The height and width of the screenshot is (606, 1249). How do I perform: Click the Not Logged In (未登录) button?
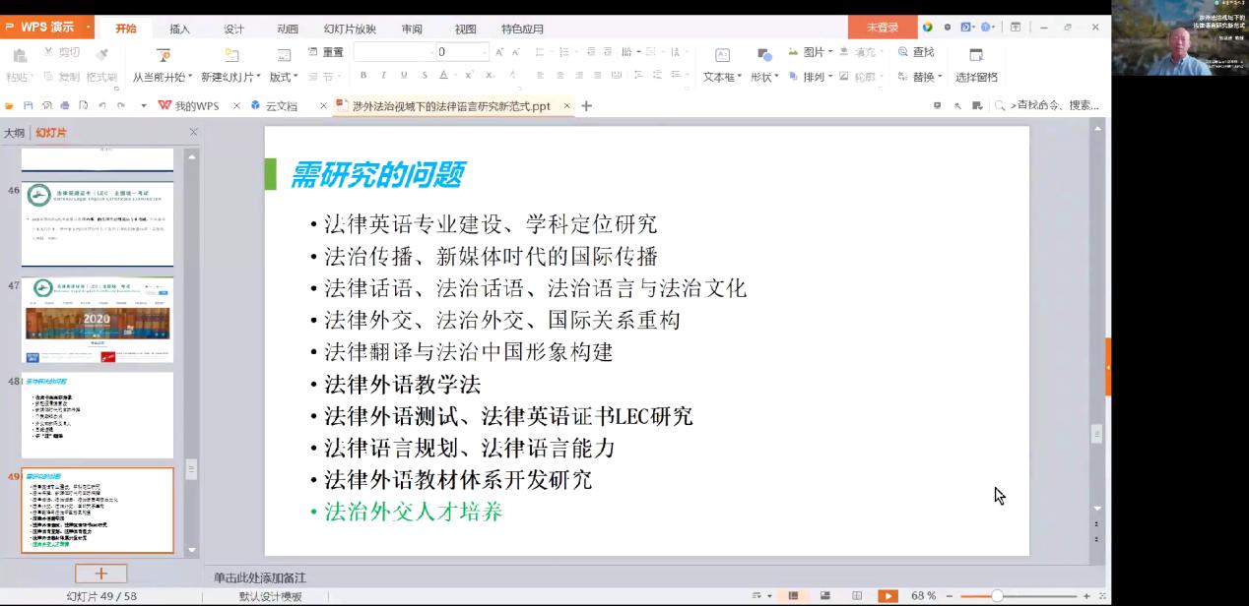(882, 28)
